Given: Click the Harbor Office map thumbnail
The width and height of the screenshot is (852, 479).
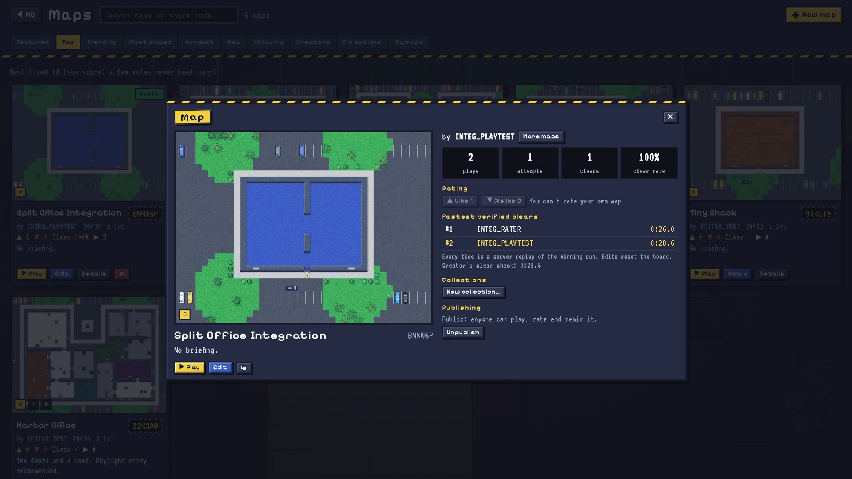Looking at the screenshot, I should click(x=89, y=356).
